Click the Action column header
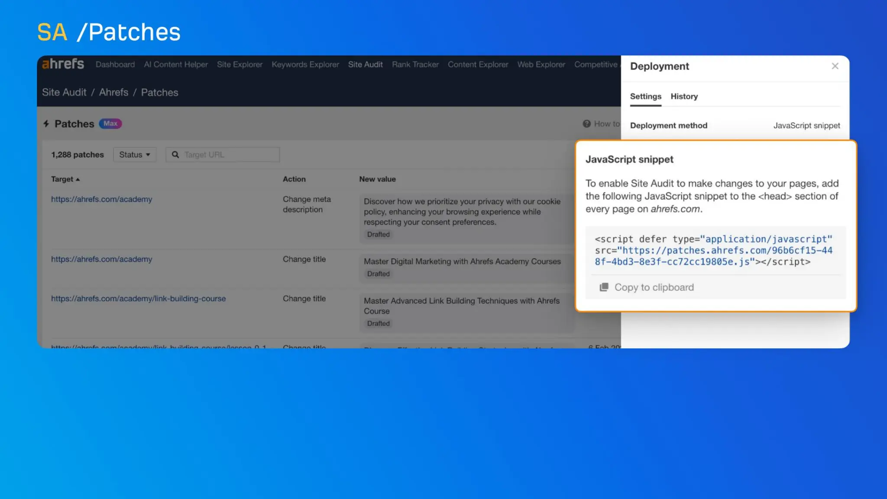 click(294, 179)
